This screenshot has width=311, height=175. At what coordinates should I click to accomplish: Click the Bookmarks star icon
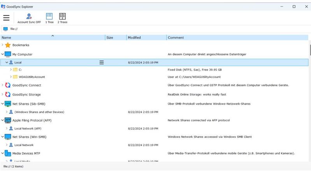point(8,45)
